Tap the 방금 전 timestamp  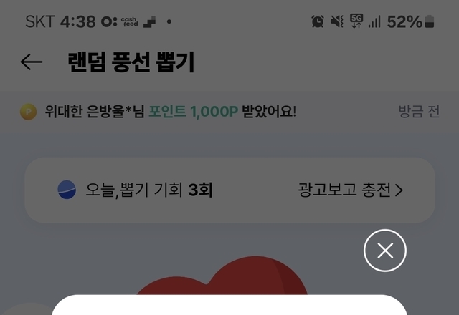coord(419,112)
